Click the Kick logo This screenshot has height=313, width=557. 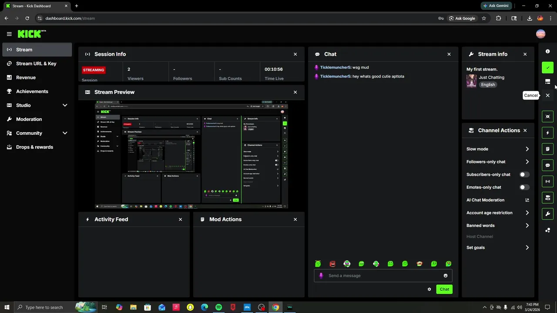pos(31,34)
